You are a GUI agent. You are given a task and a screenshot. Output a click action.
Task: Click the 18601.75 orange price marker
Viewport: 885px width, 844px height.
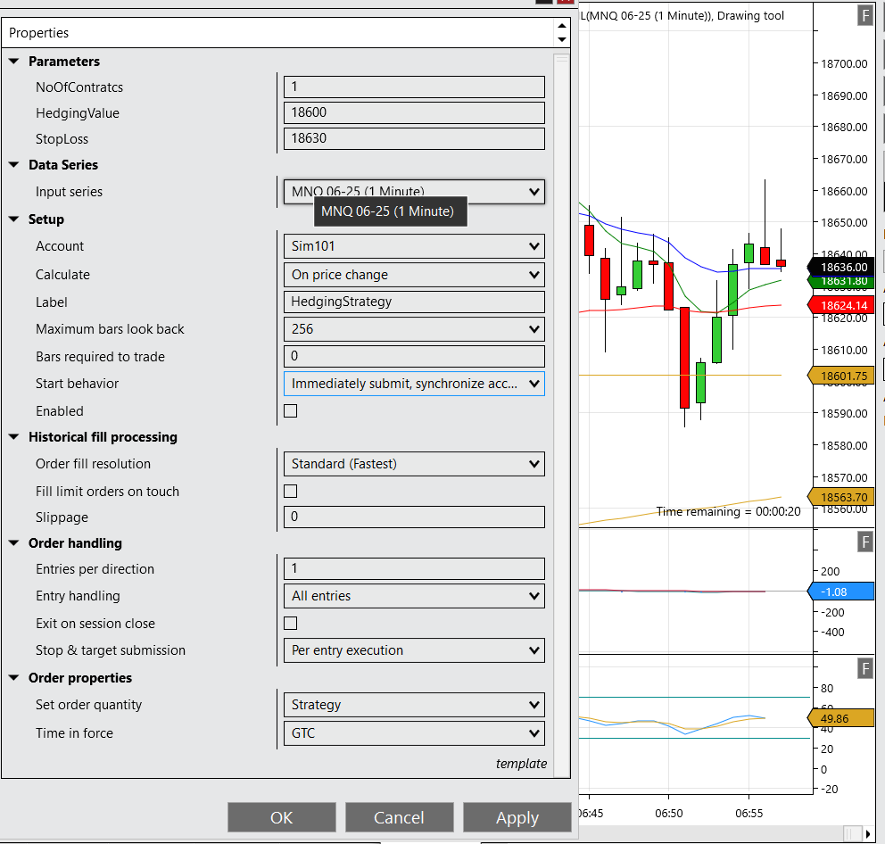[841, 376]
